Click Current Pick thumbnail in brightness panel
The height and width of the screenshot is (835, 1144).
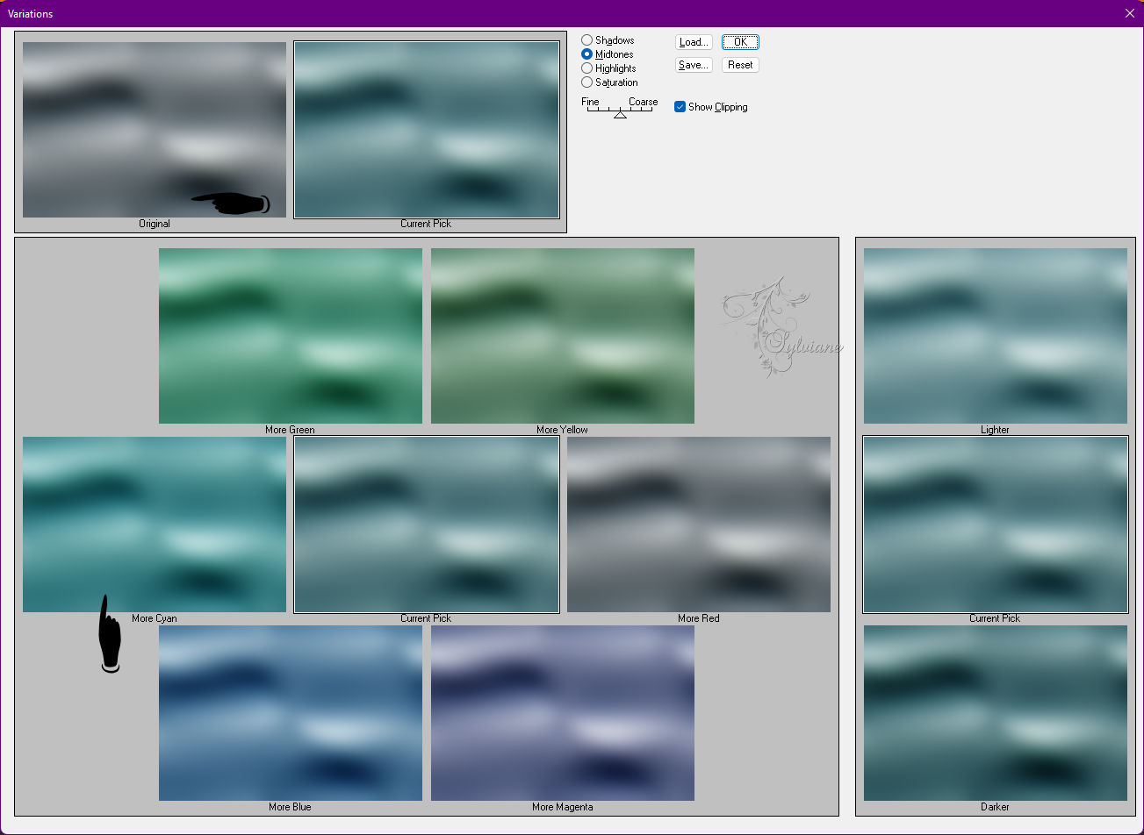(x=996, y=525)
